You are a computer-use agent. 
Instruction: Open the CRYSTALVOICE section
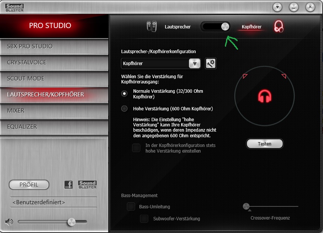pyautogui.click(x=54, y=62)
